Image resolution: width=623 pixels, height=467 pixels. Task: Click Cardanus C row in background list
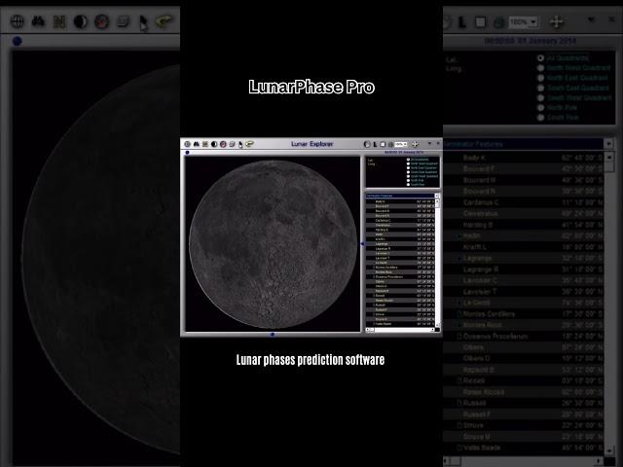coord(524,202)
